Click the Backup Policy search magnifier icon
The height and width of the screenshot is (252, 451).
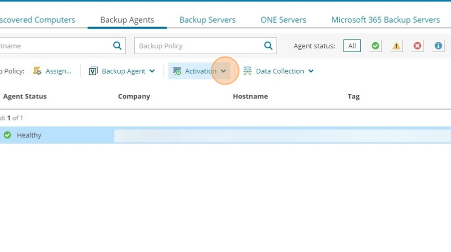point(268,46)
